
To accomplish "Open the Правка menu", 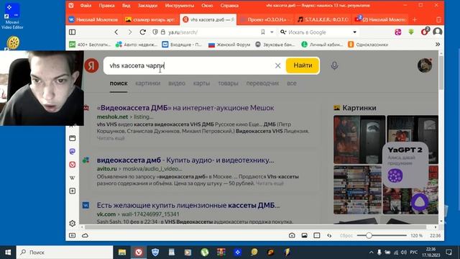I will tap(106, 5).
